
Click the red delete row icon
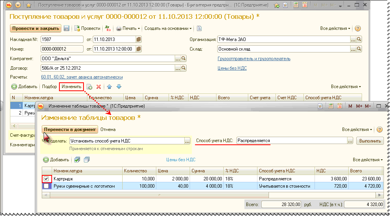98,87
